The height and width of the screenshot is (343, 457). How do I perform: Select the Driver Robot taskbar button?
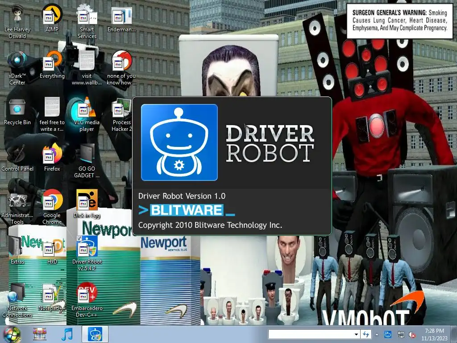click(95, 334)
